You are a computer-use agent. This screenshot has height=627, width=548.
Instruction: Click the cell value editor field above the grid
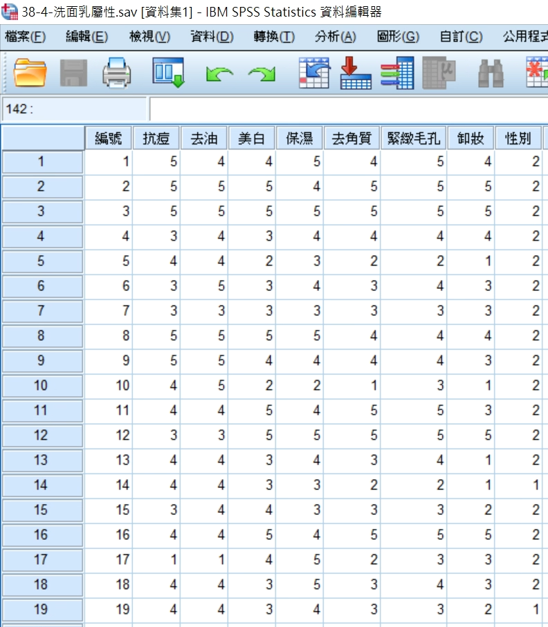346,109
